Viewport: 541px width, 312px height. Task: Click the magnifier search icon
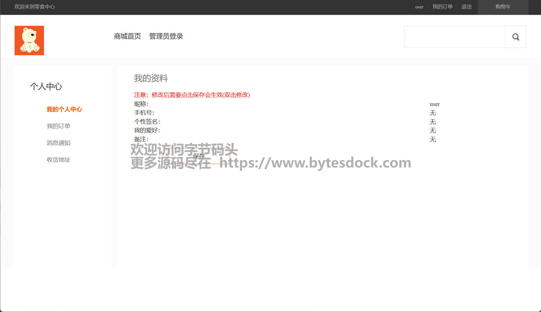(x=516, y=37)
